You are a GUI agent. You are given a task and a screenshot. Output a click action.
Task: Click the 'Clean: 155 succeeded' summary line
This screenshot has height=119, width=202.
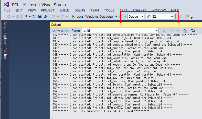[101, 111]
